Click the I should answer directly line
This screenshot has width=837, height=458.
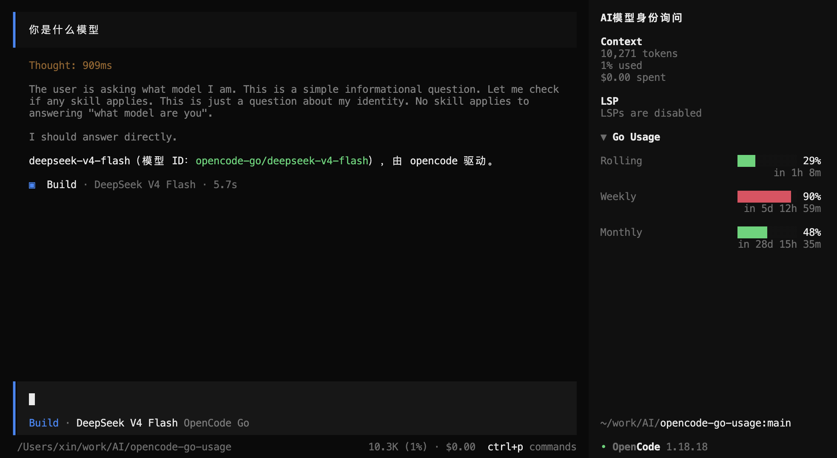tap(103, 137)
